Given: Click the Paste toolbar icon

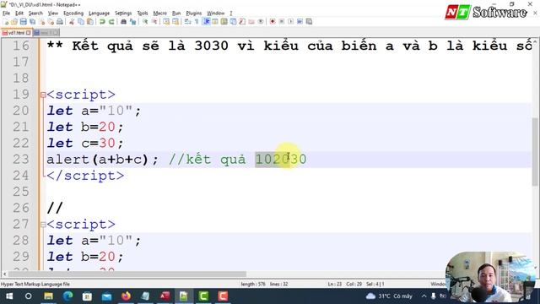Looking at the screenshot, I should pos(90,22).
